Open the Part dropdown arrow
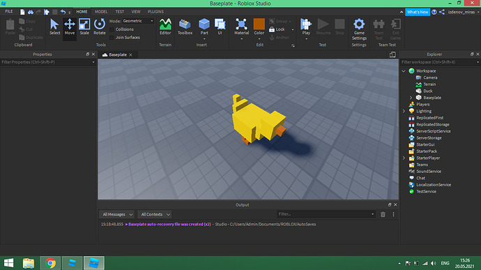The image size is (481, 270). click(x=204, y=39)
